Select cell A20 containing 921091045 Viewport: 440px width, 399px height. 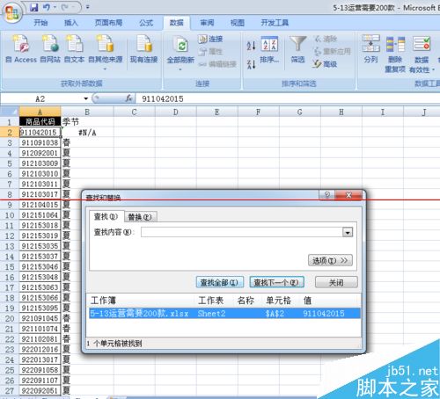(x=40, y=318)
